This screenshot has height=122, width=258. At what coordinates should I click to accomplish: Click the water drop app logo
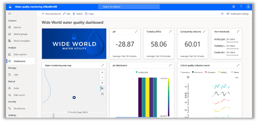(10, 7)
